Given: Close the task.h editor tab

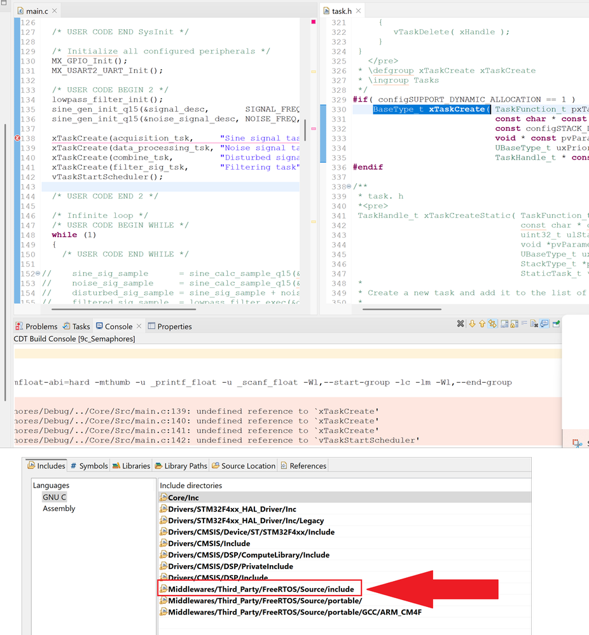Looking at the screenshot, I should [x=358, y=11].
